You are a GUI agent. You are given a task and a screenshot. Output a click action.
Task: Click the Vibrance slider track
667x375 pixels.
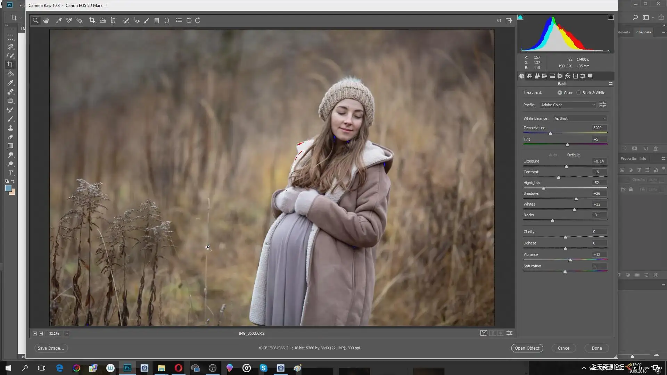tap(565, 260)
